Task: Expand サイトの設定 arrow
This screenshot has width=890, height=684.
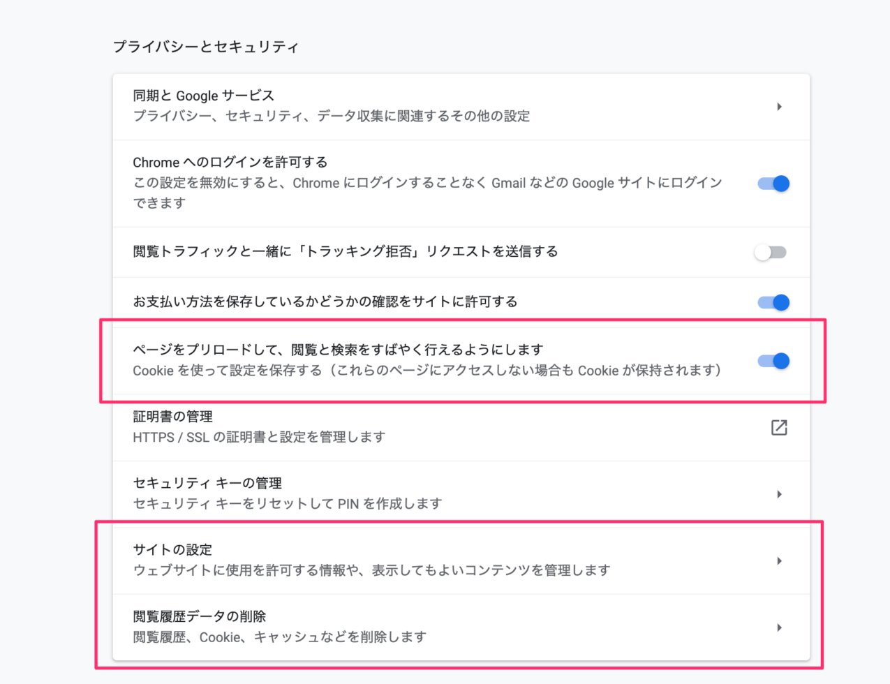Action: tap(779, 560)
